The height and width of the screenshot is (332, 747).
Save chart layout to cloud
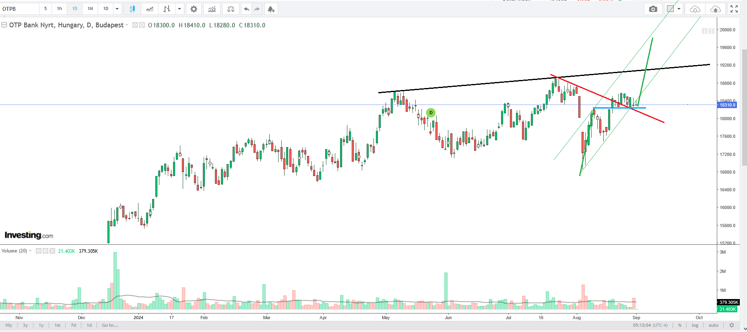(715, 9)
